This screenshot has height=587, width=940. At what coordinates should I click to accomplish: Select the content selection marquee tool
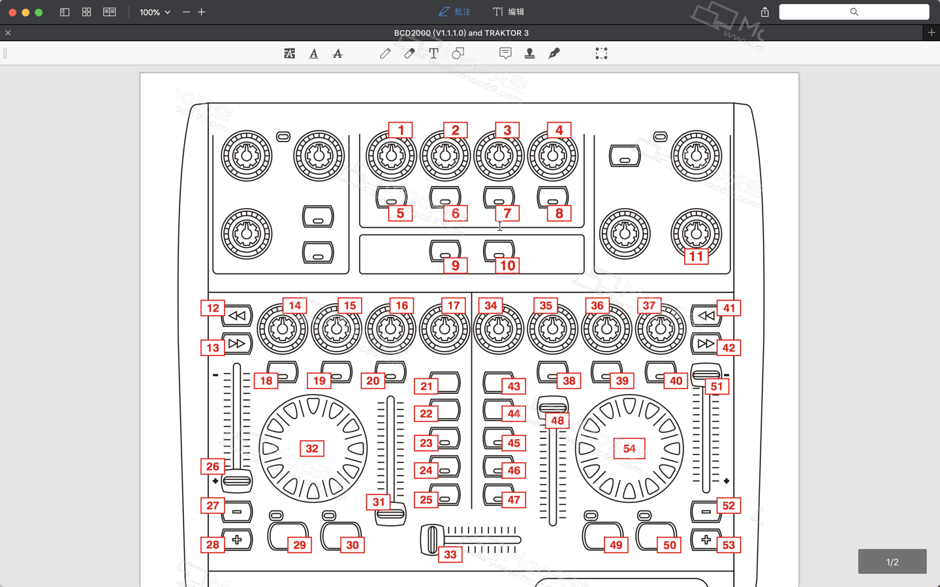coord(601,53)
